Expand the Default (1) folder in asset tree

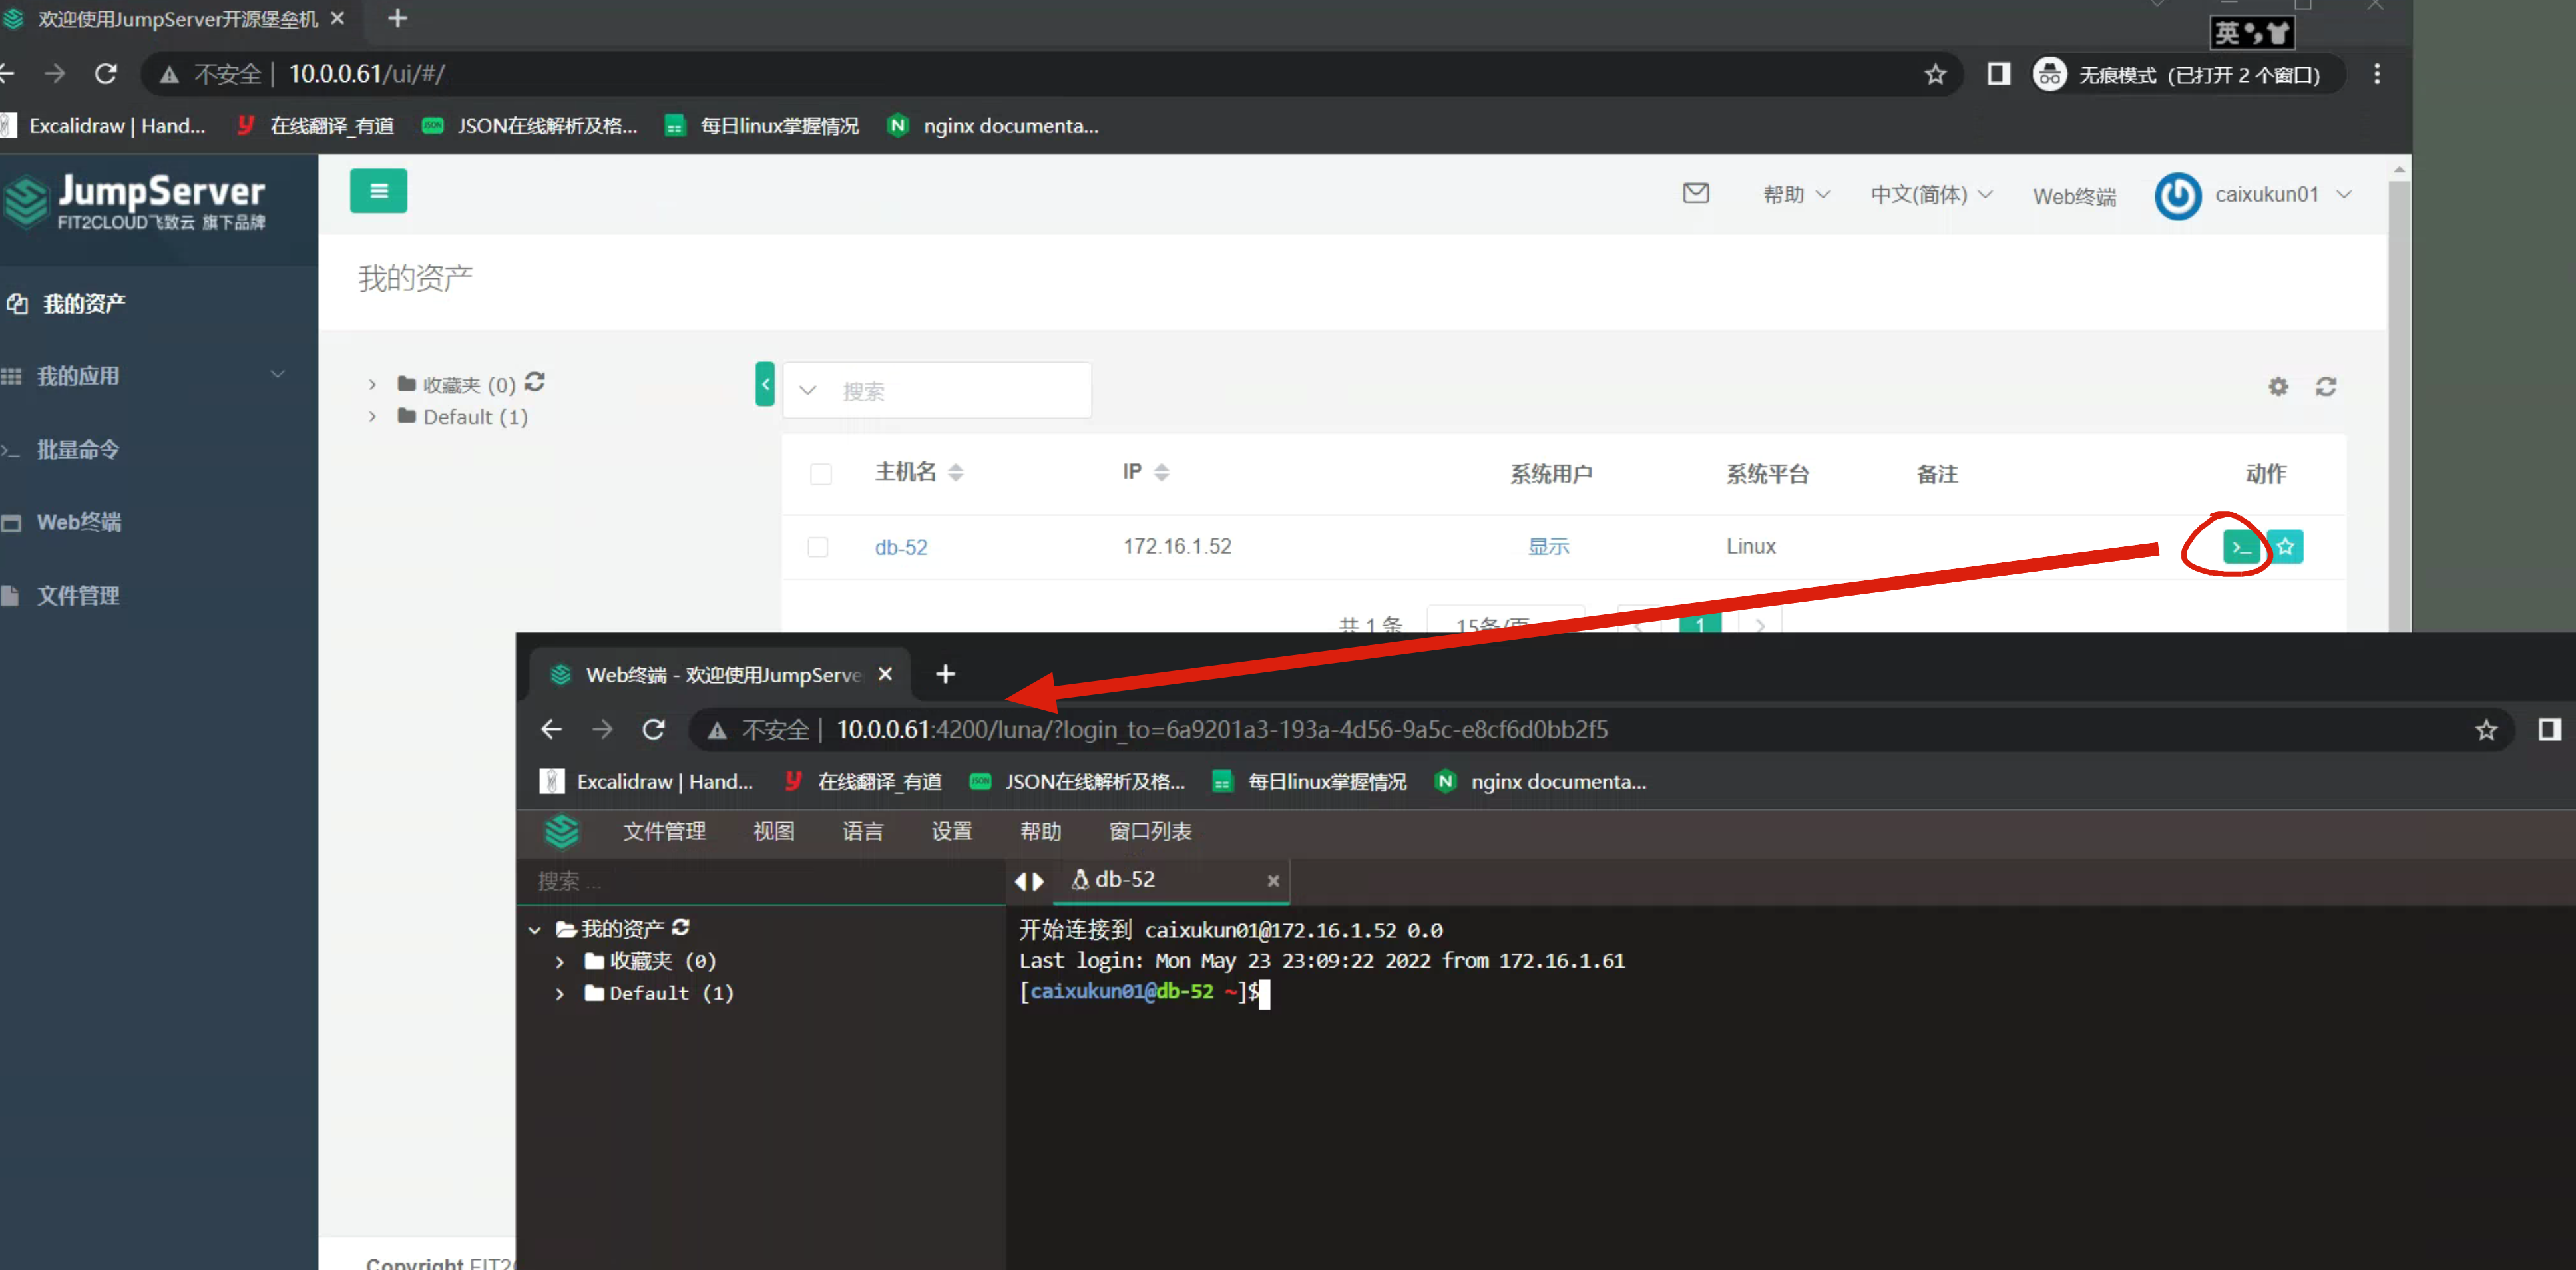point(372,417)
